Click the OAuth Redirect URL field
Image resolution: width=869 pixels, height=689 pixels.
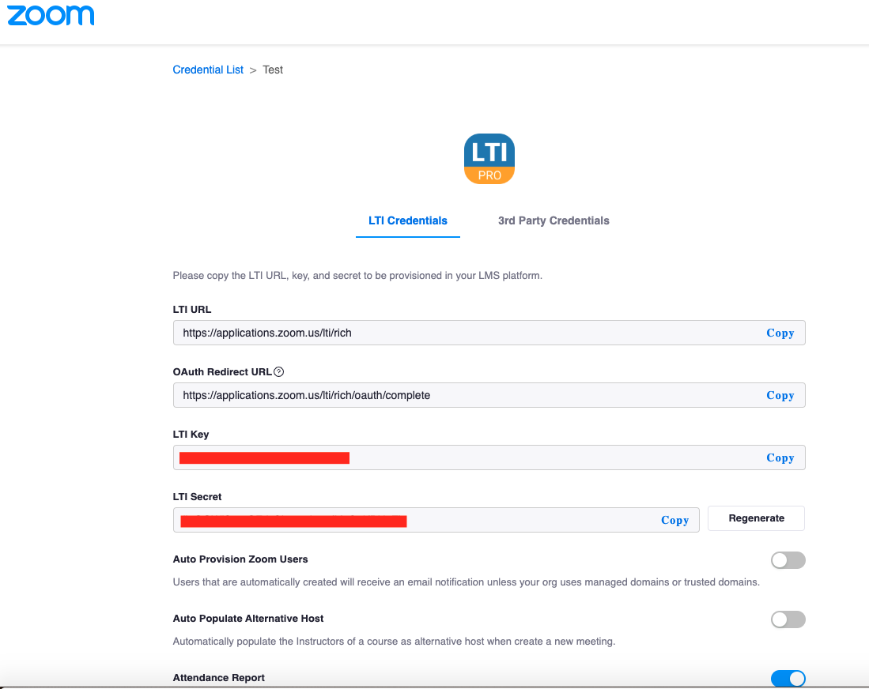pyautogui.click(x=489, y=395)
